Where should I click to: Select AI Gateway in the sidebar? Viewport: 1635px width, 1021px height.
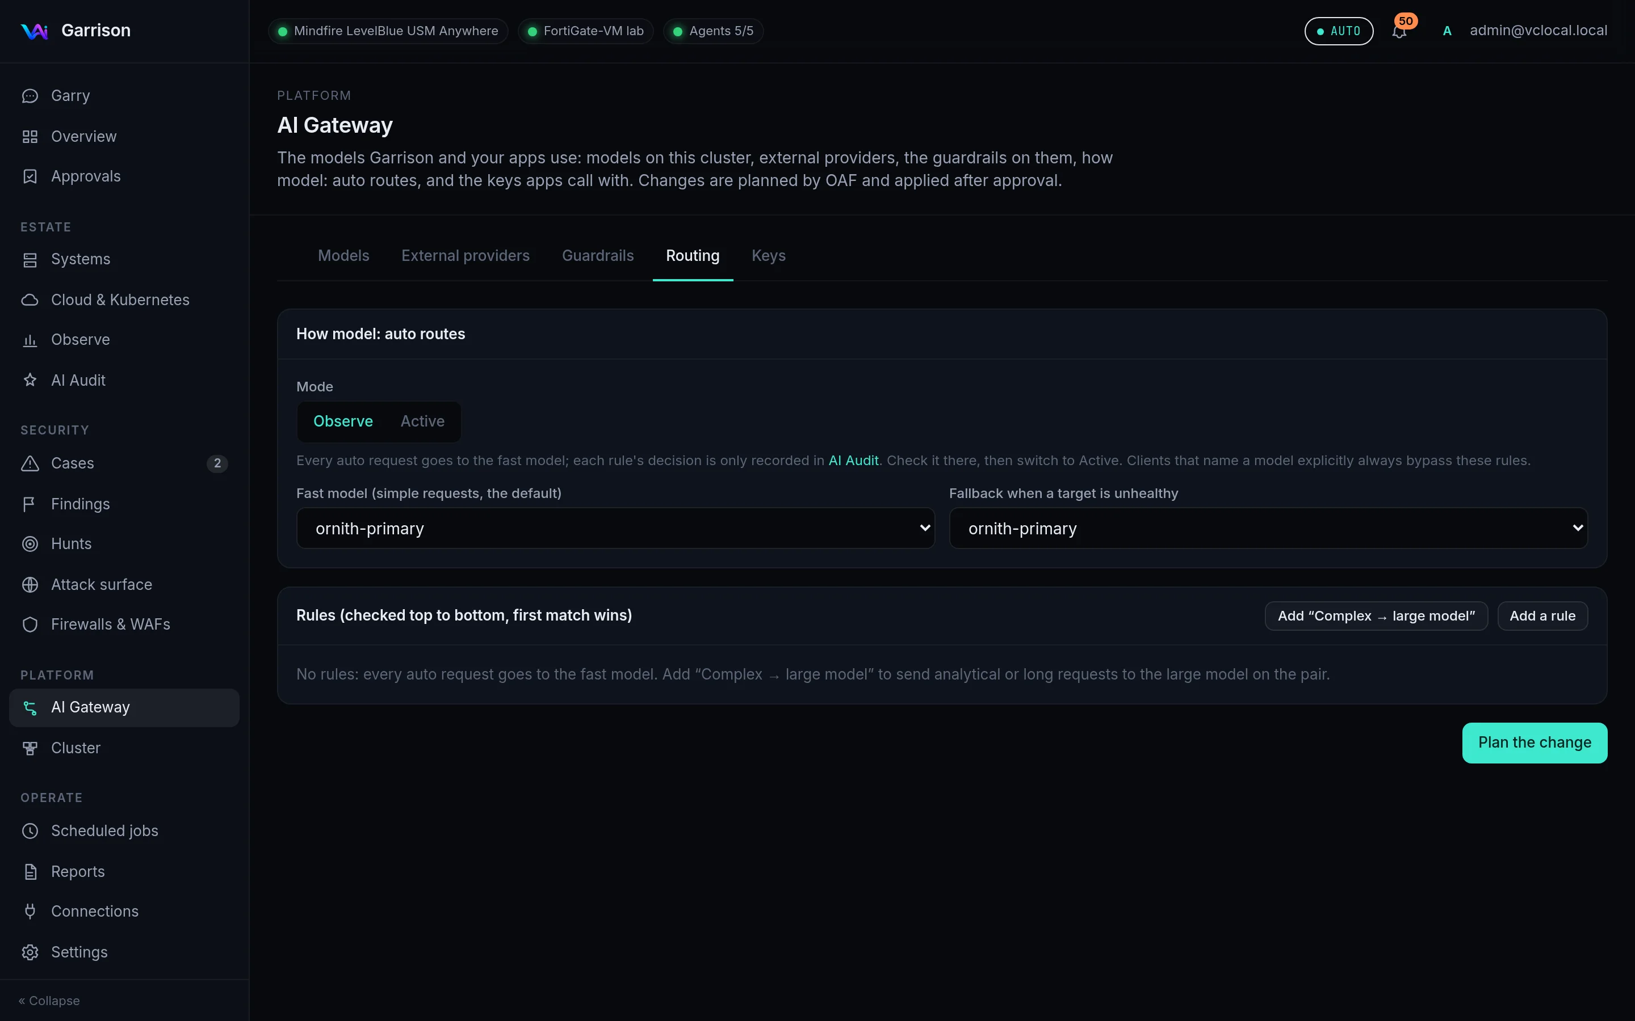tap(124, 708)
